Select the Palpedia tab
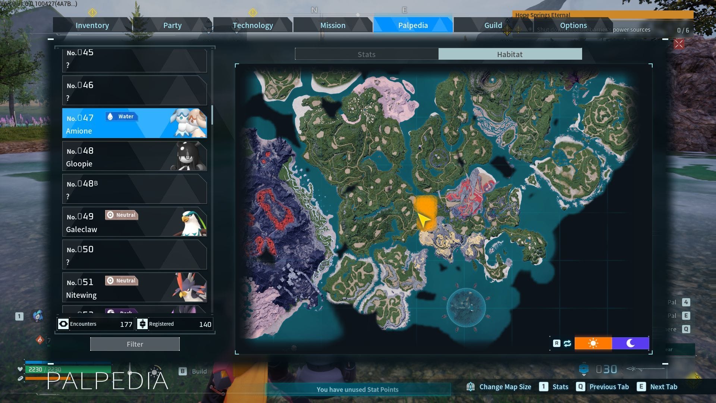The height and width of the screenshot is (403, 716). [x=413, y=25]
